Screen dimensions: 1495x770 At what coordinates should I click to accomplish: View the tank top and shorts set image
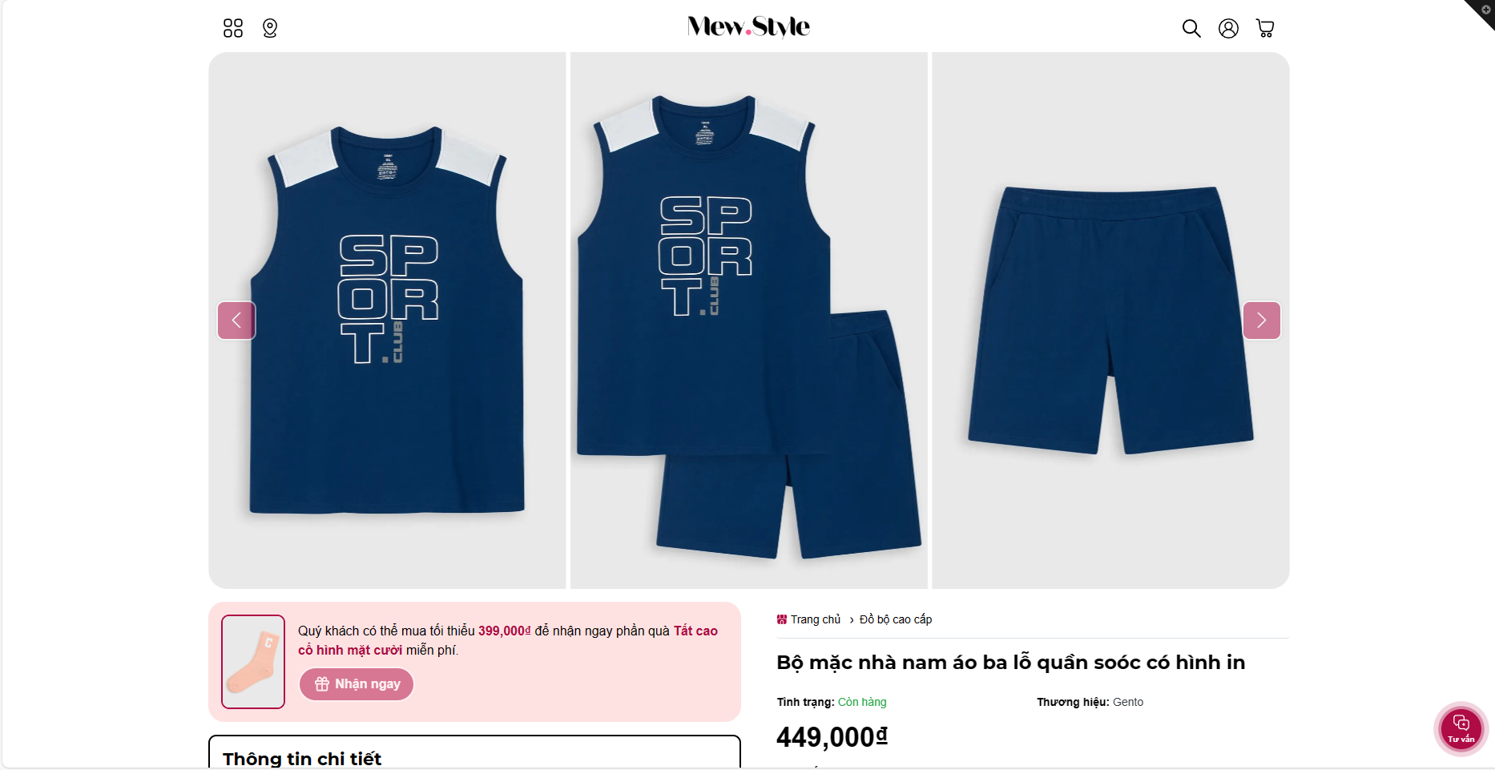748,320
